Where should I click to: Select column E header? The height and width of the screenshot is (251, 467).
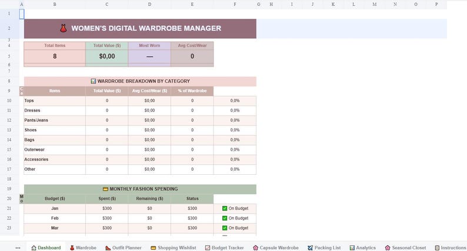(x=192, y=4)
